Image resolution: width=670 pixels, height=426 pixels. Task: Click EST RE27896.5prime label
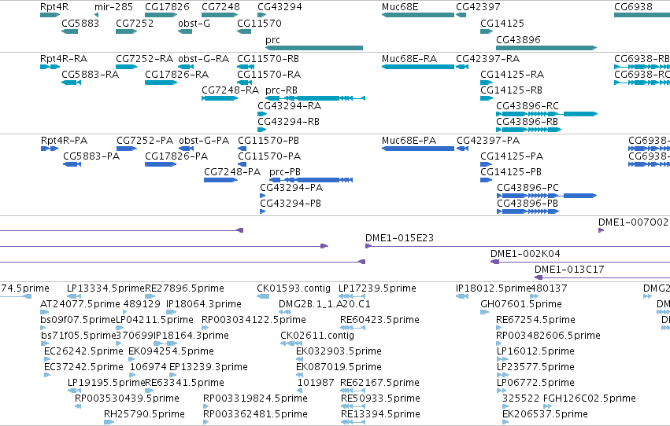(x=184, y=288)
